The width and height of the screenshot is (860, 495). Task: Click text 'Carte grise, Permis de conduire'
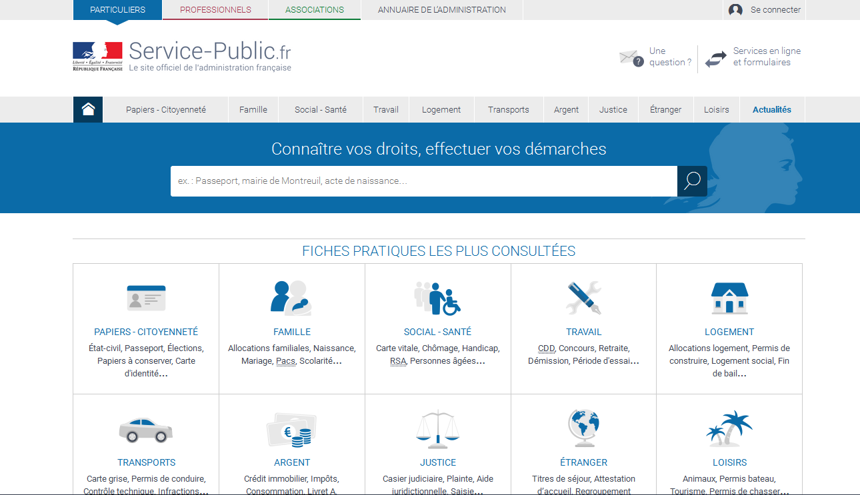[x=146, y=479]
